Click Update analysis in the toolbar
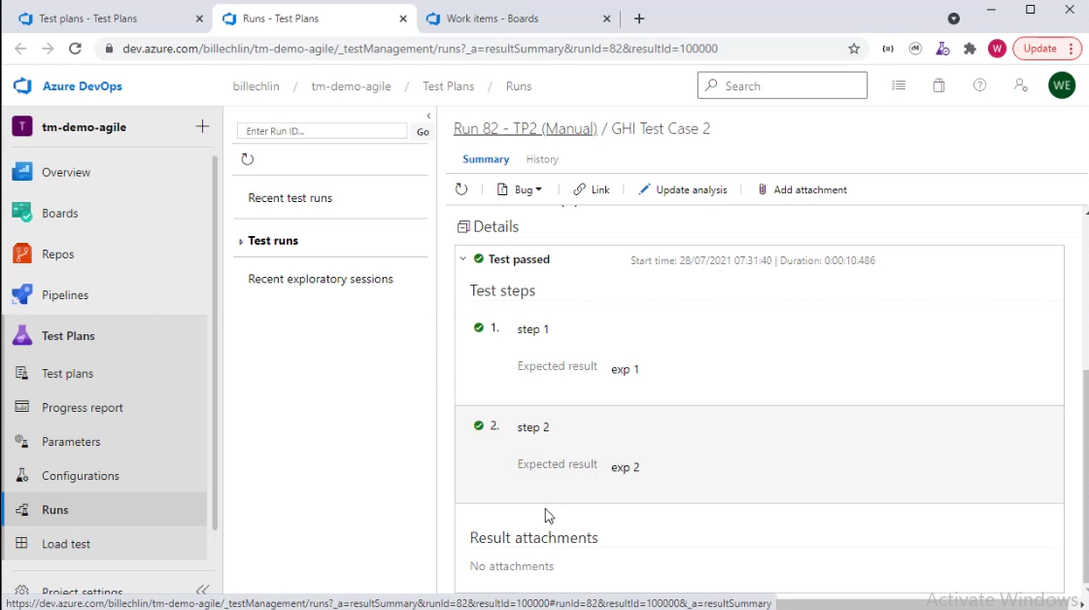Image resolution: width=1089 pixels, height=610 pixels. click(683, 189)
